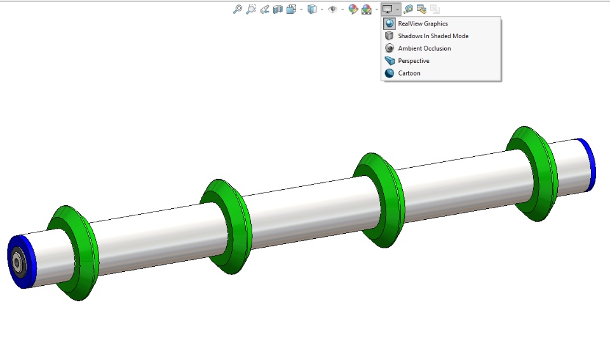610x343 pixels.
Task: Expand the Hide/Show Items dropdown arrow
Action: pos(342,10)
